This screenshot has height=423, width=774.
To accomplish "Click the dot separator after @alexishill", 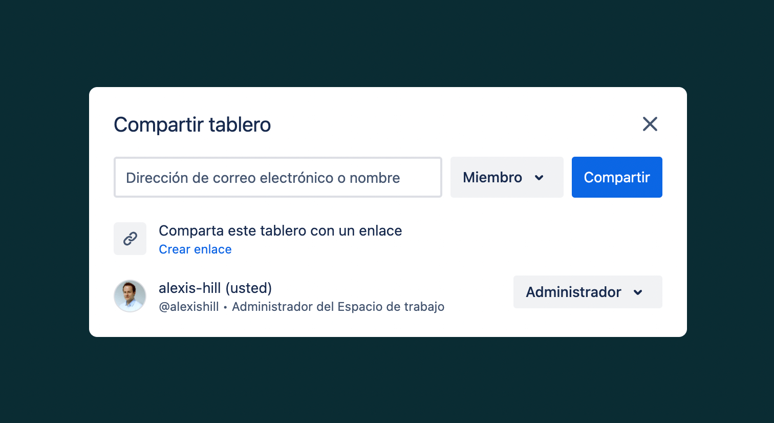I will (x=225, y=307).
